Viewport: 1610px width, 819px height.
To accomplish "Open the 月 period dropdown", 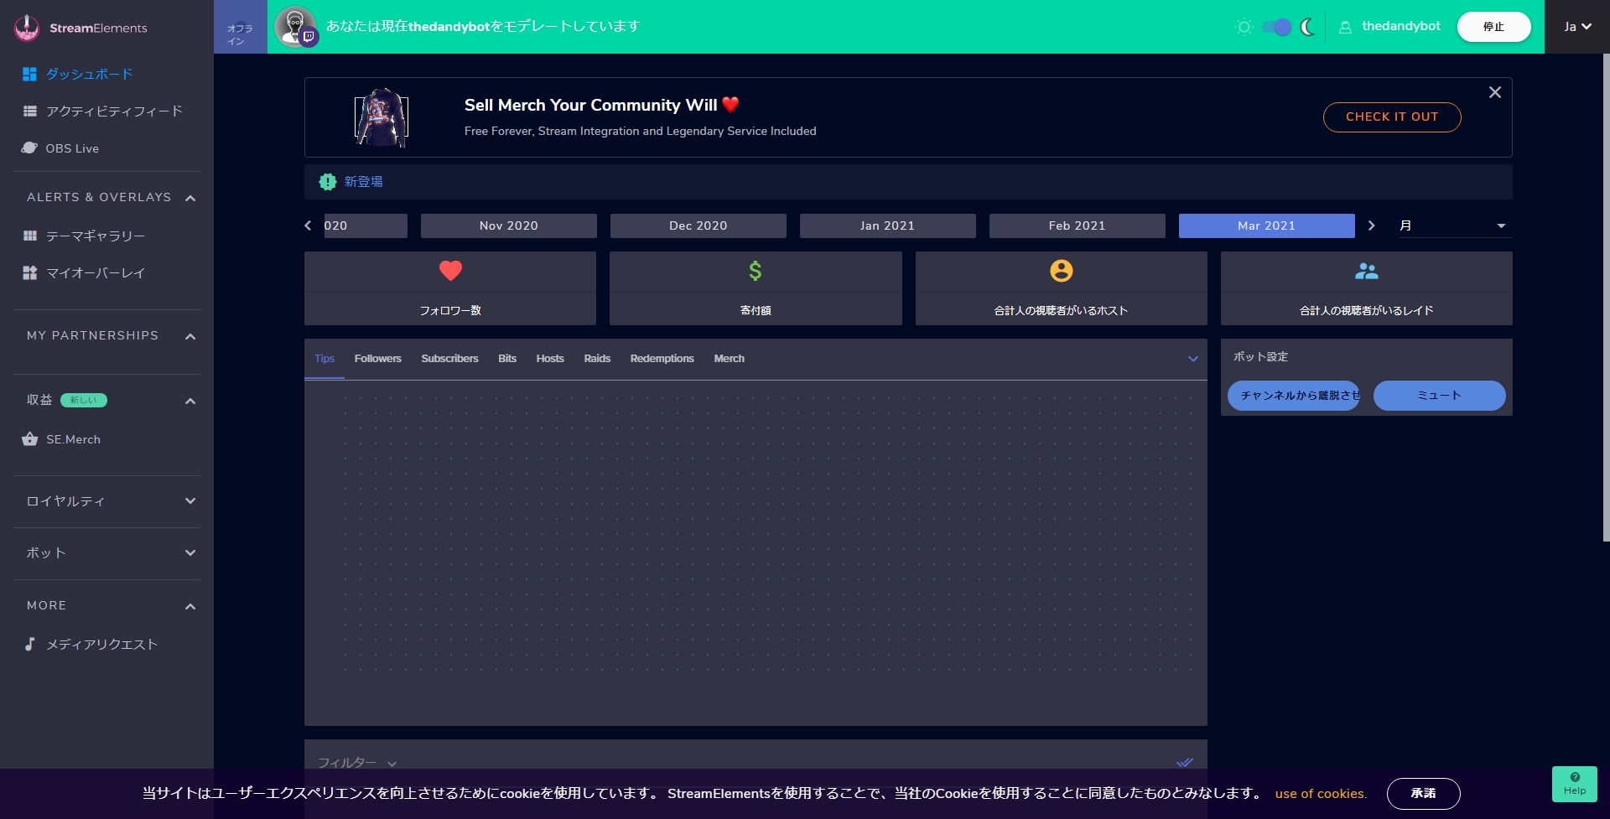I will [1455, 225].
